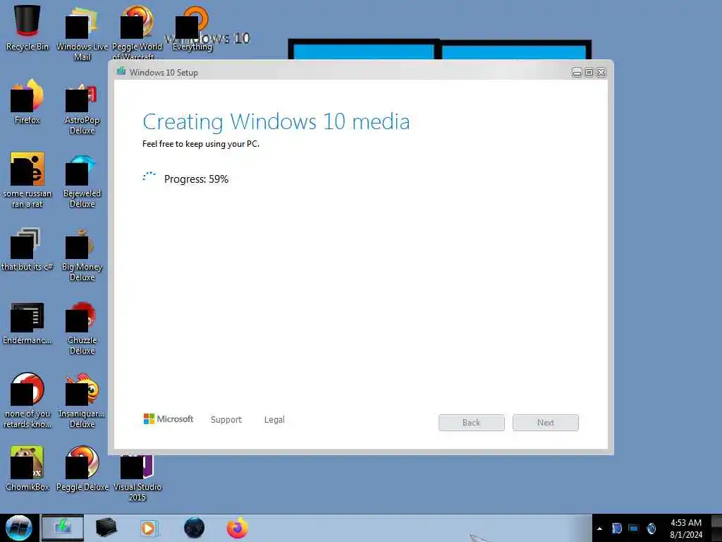Select Big Money Deluxe desktop icon
The height and width of the screenshot is (542, 722).
82,254
